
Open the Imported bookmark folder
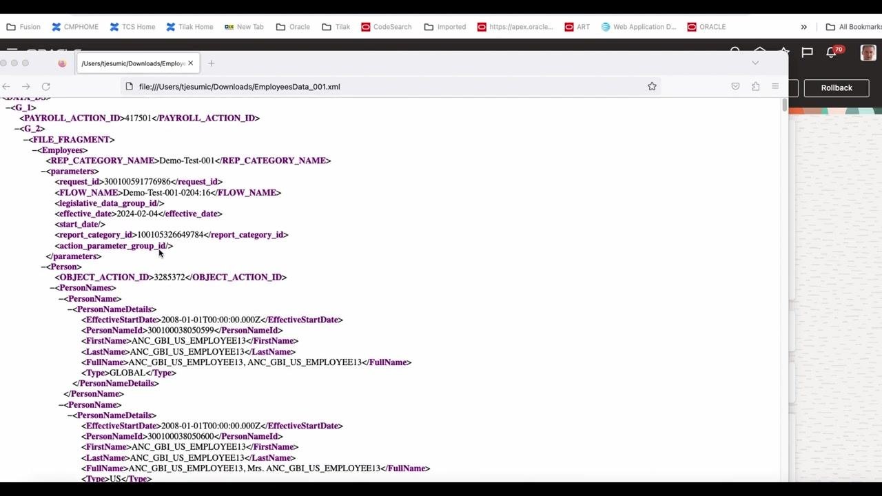pyautogui.click(x=445, y=27)
